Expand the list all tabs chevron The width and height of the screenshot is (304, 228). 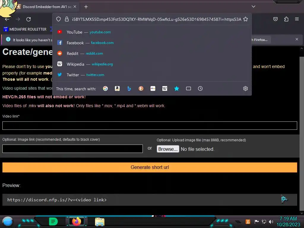click(254, 7)
